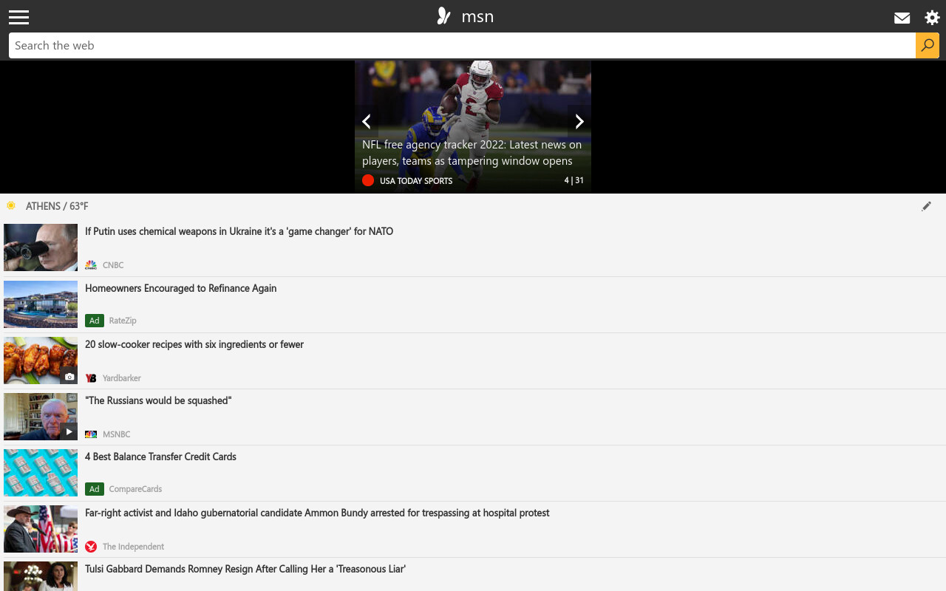This screenshot has width=946, height=591.
Task: Click the msn wordmark text
Action: pos(477,16)
